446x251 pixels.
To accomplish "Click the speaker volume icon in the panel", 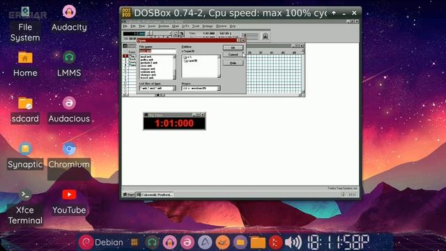I will [293, 243].
